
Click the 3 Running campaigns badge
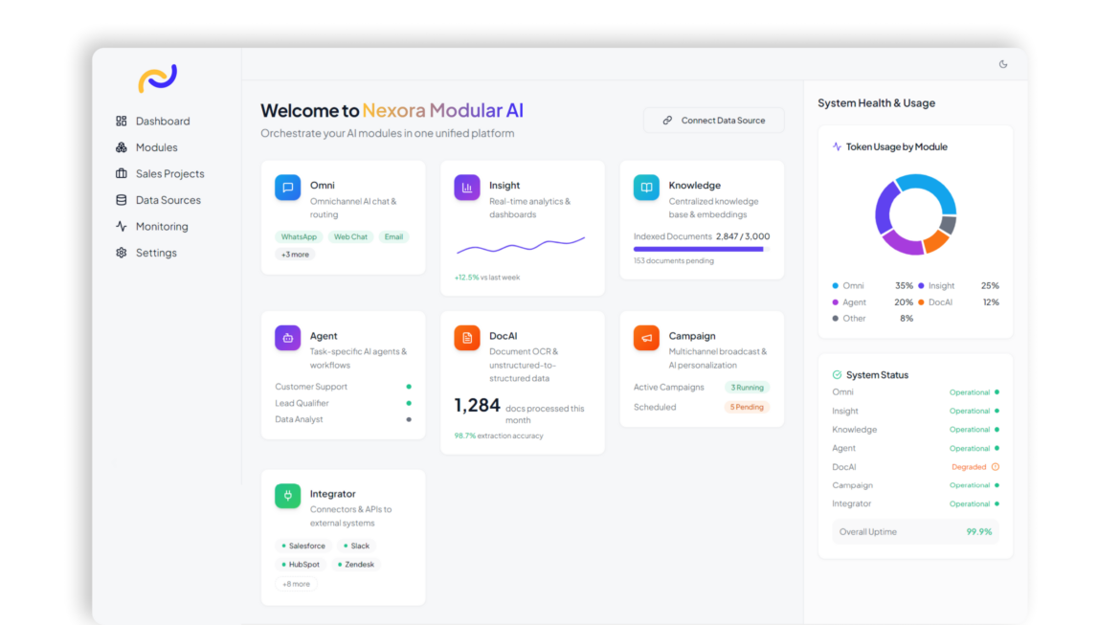coord(747,388)
